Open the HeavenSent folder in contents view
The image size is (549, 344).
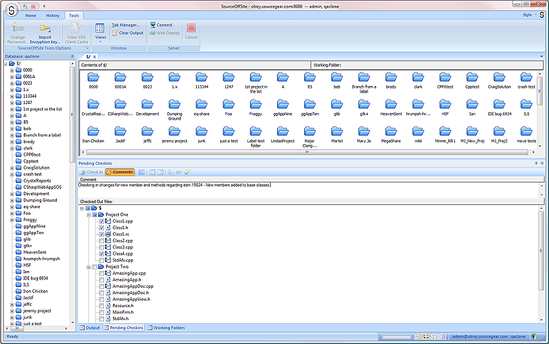pos(391,104)
